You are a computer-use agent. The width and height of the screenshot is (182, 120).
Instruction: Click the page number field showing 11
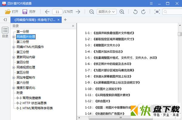[x=57, y=12]
